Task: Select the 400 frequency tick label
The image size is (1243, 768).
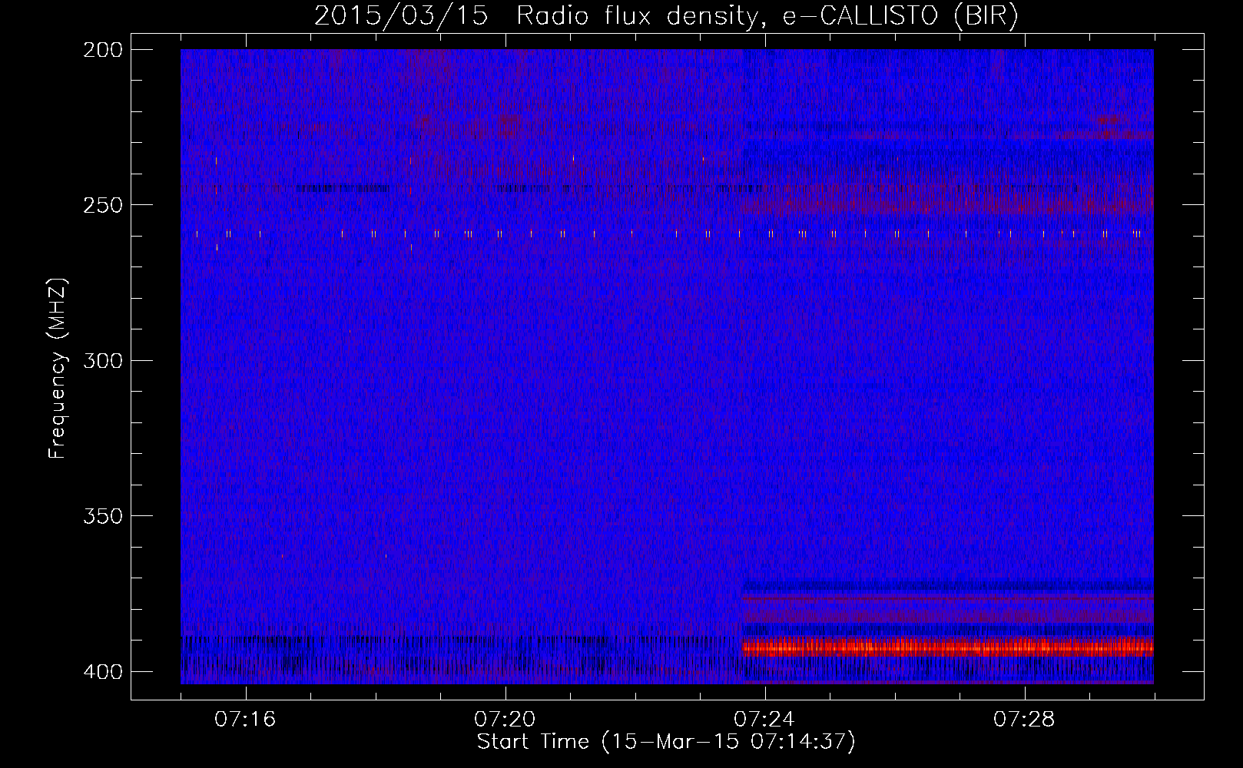Action: pos(102,672)
